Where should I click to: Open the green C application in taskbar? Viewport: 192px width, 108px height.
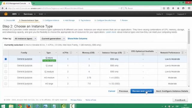coord(63,106)
